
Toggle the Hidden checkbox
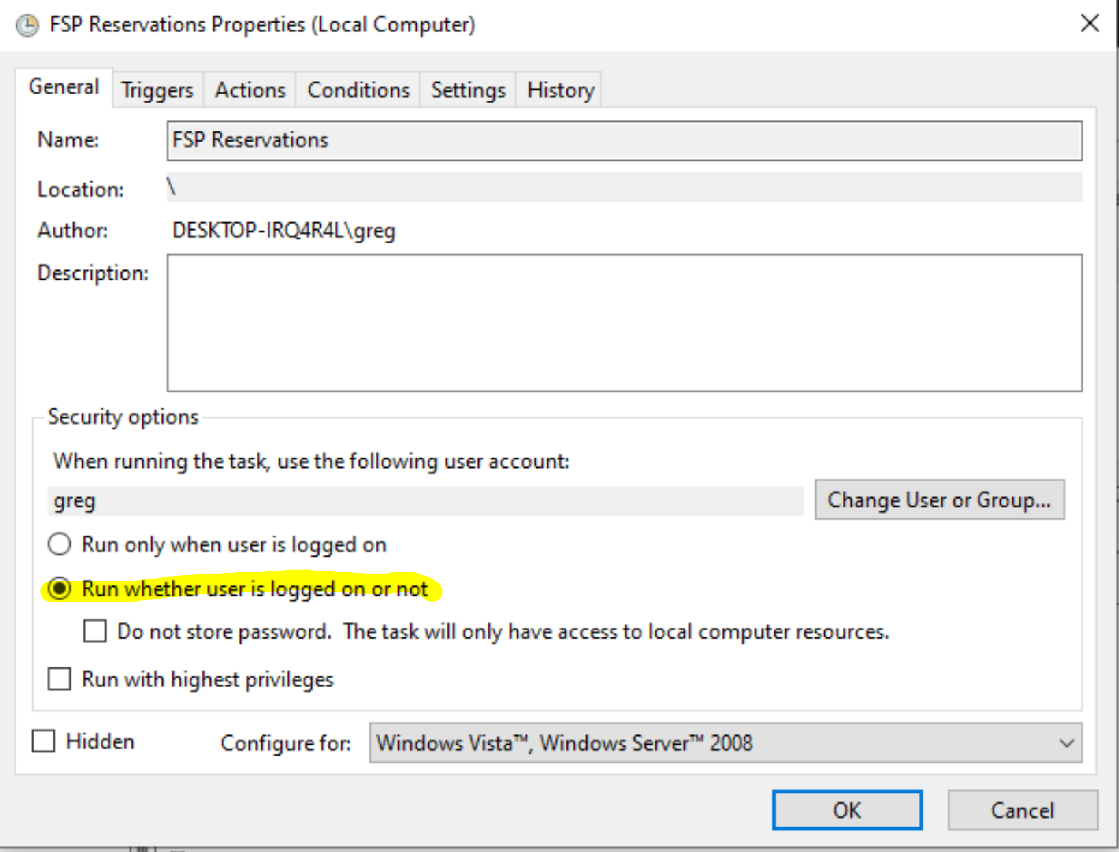click(44, 741)
